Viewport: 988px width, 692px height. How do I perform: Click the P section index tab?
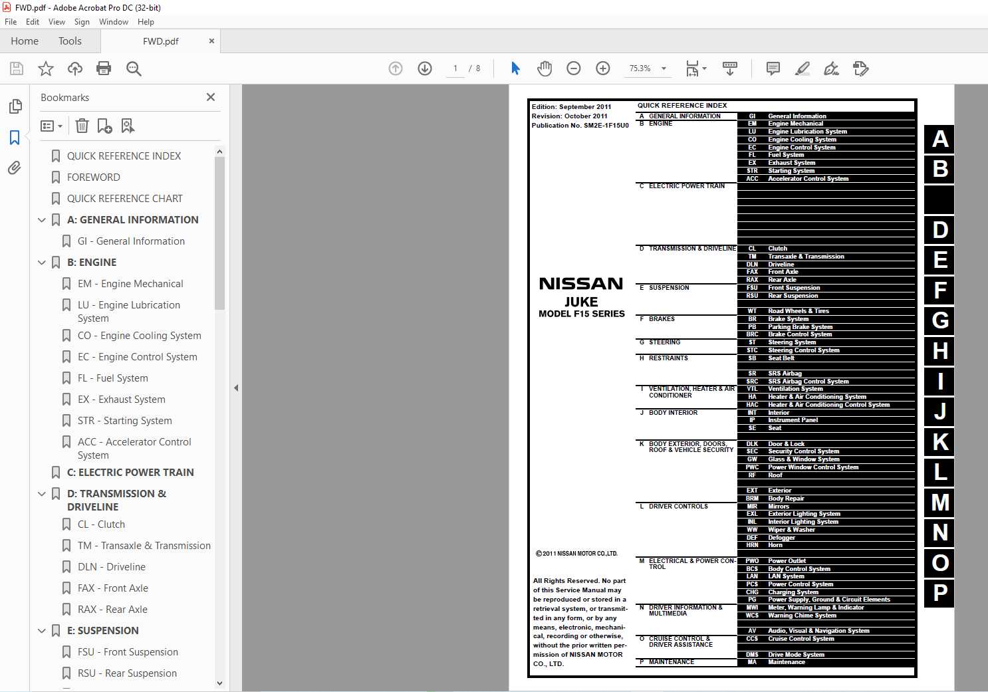(939, 593)
